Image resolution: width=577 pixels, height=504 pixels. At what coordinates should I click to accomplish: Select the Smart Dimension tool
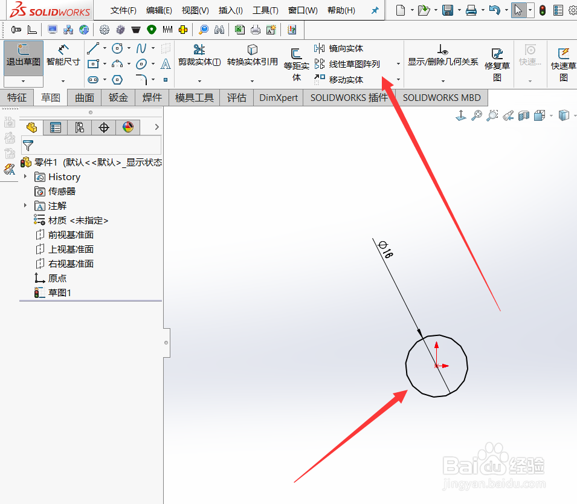62,54
